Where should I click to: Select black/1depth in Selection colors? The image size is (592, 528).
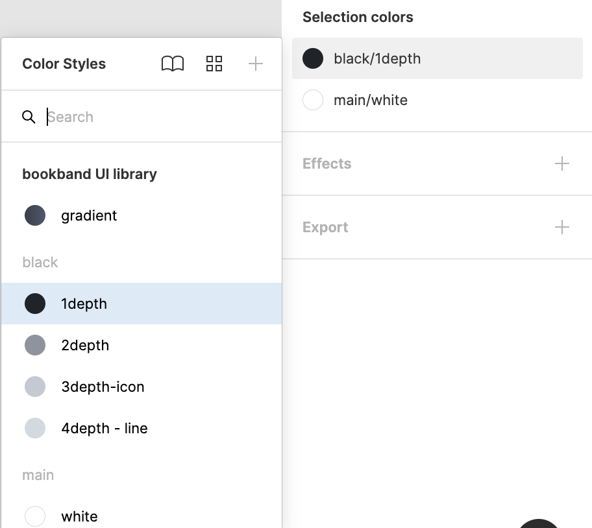point(377,58)
